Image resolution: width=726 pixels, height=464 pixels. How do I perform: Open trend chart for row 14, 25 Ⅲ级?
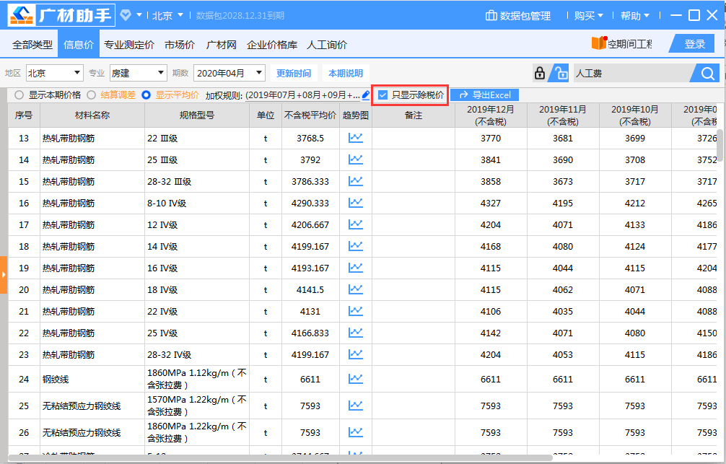355,159
